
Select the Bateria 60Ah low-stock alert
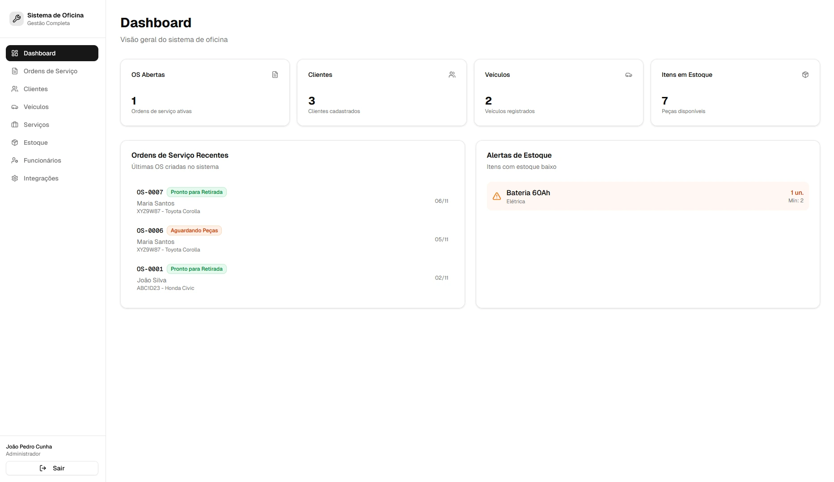[647, 197]
